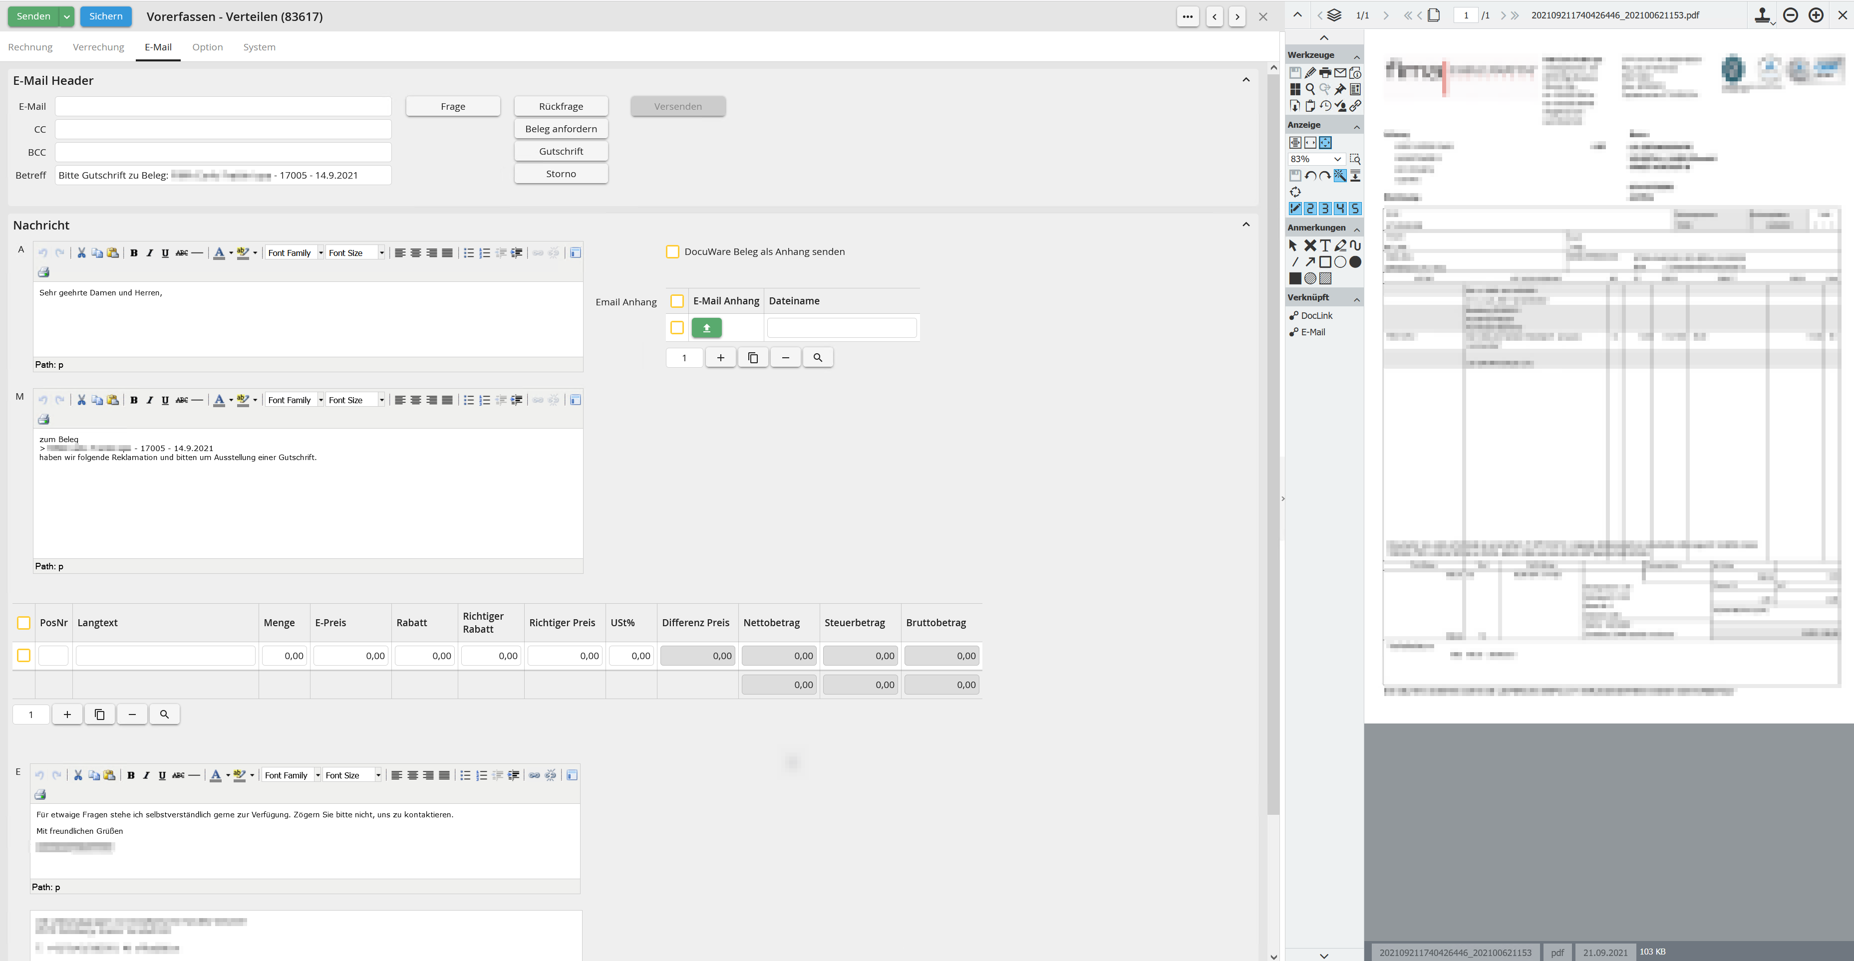The image size is (1854, 961).
Task: Check the first position row checkbox
Action: (23, 655)
